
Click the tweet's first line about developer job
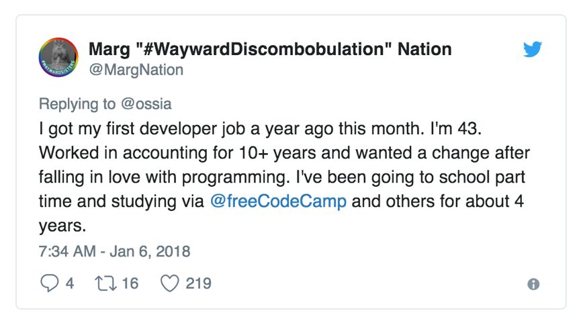coord(260,129)
